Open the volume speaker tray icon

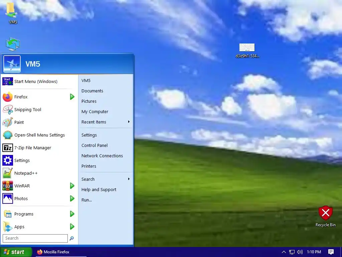point(300,252)
